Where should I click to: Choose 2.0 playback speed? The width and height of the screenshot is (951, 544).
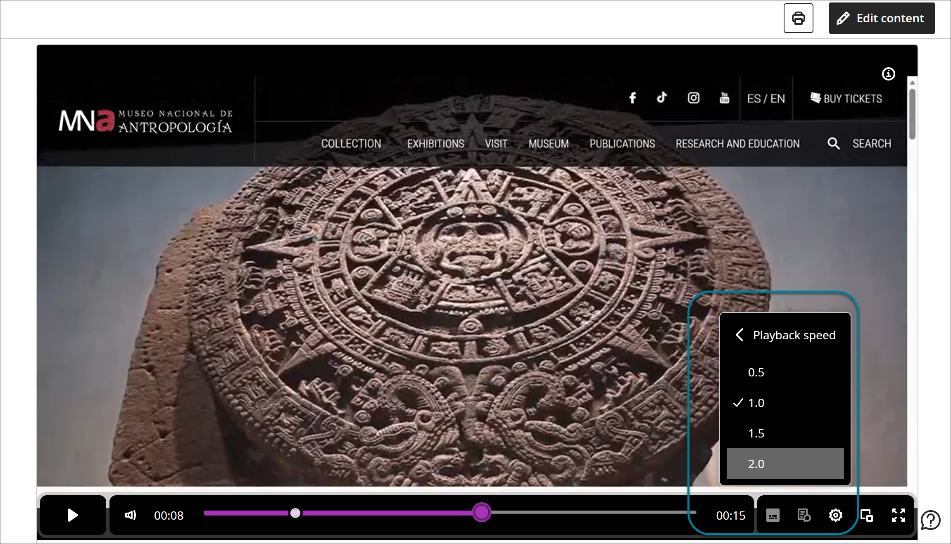[x=756, y=464]
